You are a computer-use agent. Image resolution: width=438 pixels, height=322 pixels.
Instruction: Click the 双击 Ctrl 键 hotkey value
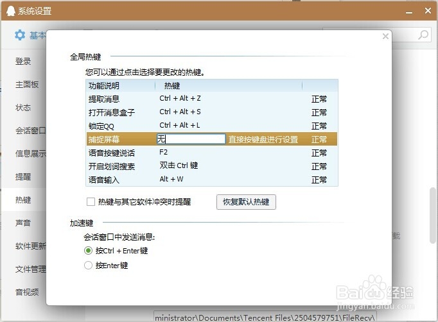(x=179, y=165)
